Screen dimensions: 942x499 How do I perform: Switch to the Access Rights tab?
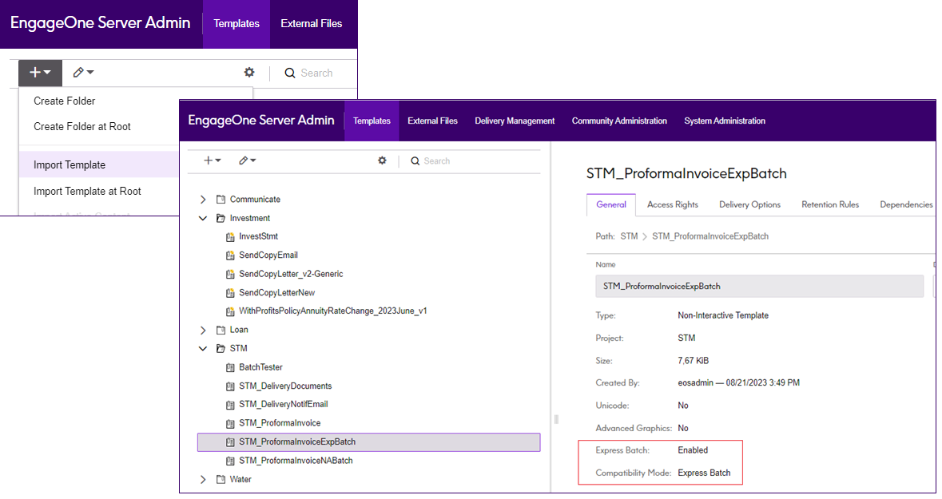point(672,204)
